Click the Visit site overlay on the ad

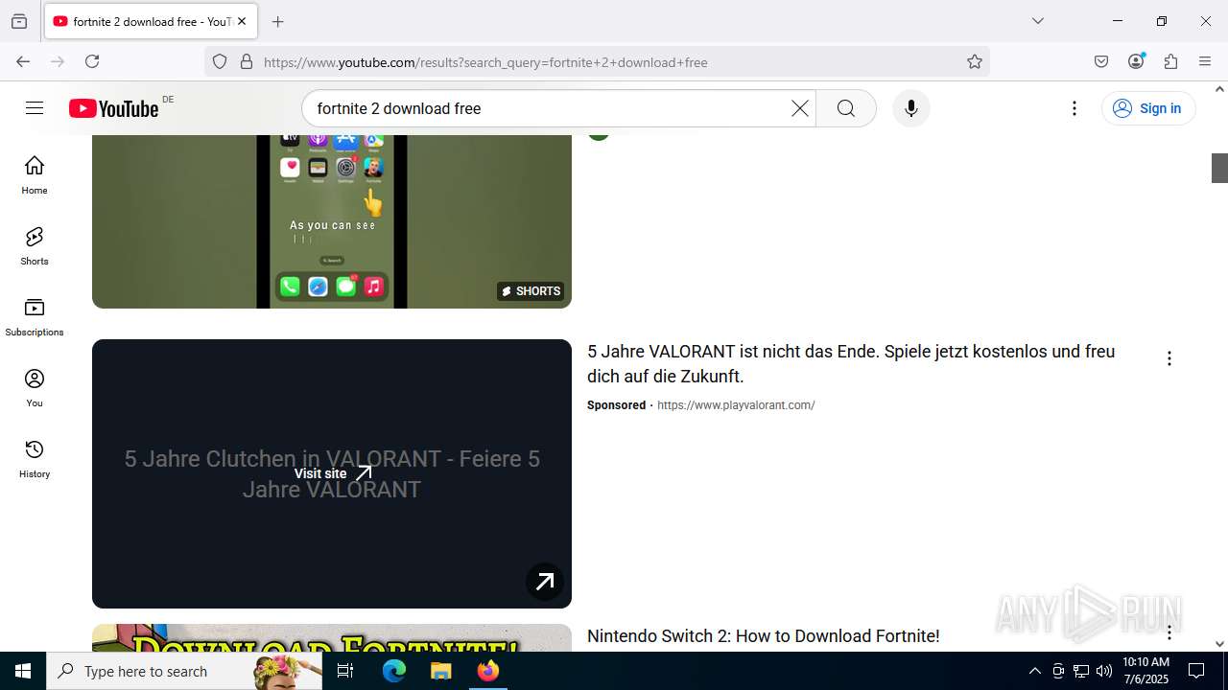pyautogui.click(x=332, y=473)
